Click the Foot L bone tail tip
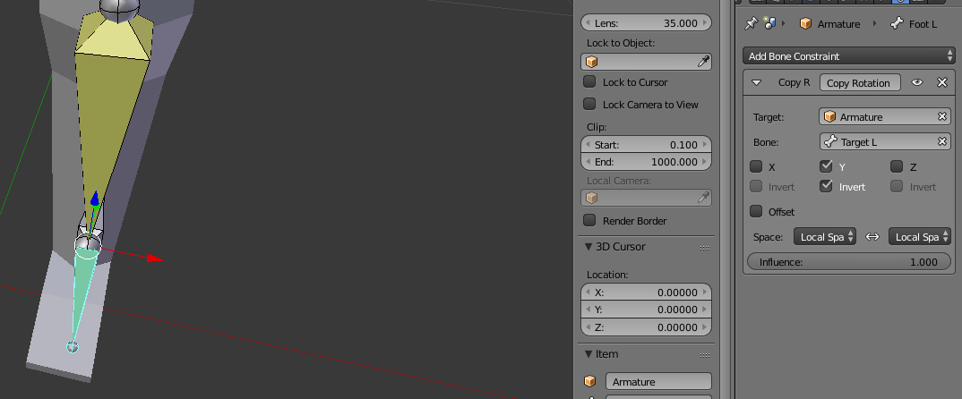 (x=73, y=347)
